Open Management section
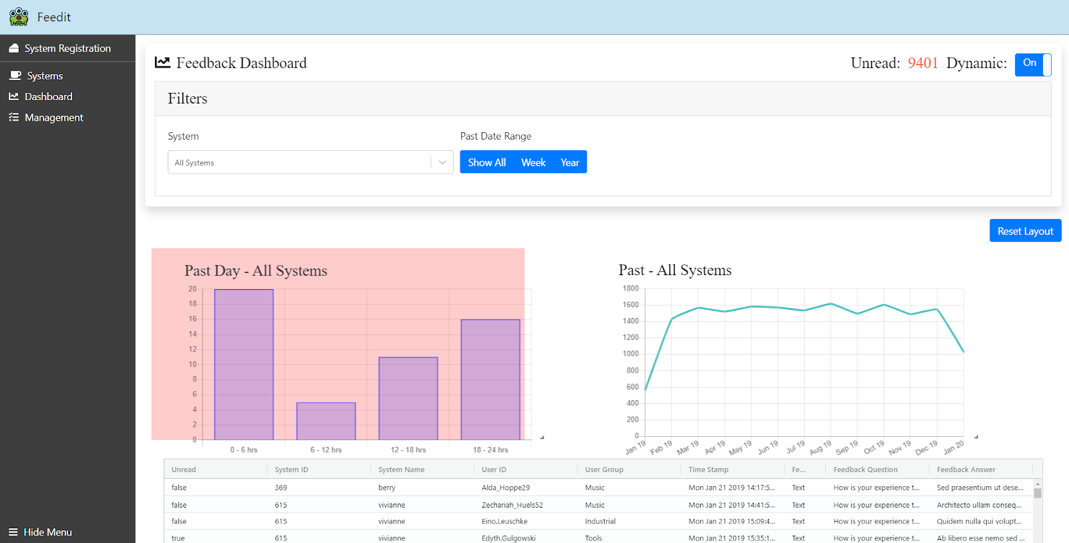1069x543 pixels. point(54,117)
